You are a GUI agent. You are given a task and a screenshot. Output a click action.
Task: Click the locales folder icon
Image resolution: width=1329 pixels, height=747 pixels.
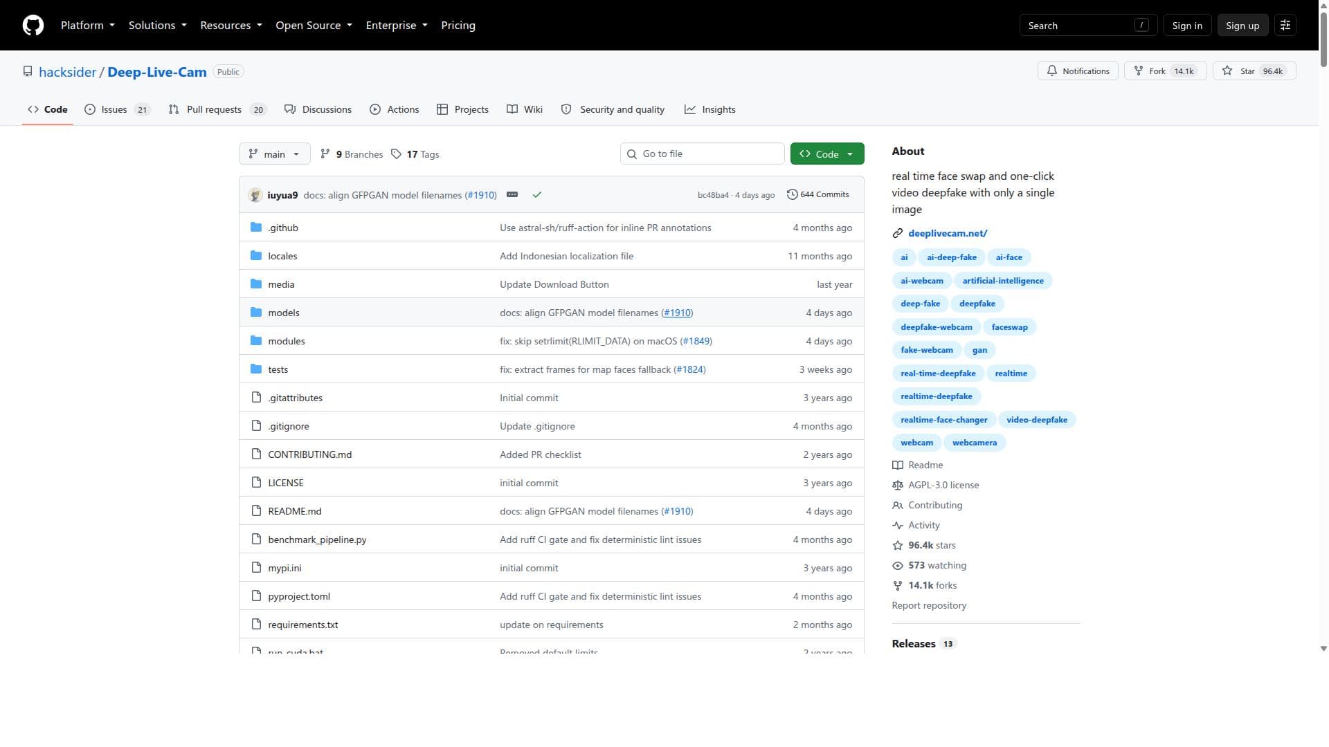tap(256, 256)
